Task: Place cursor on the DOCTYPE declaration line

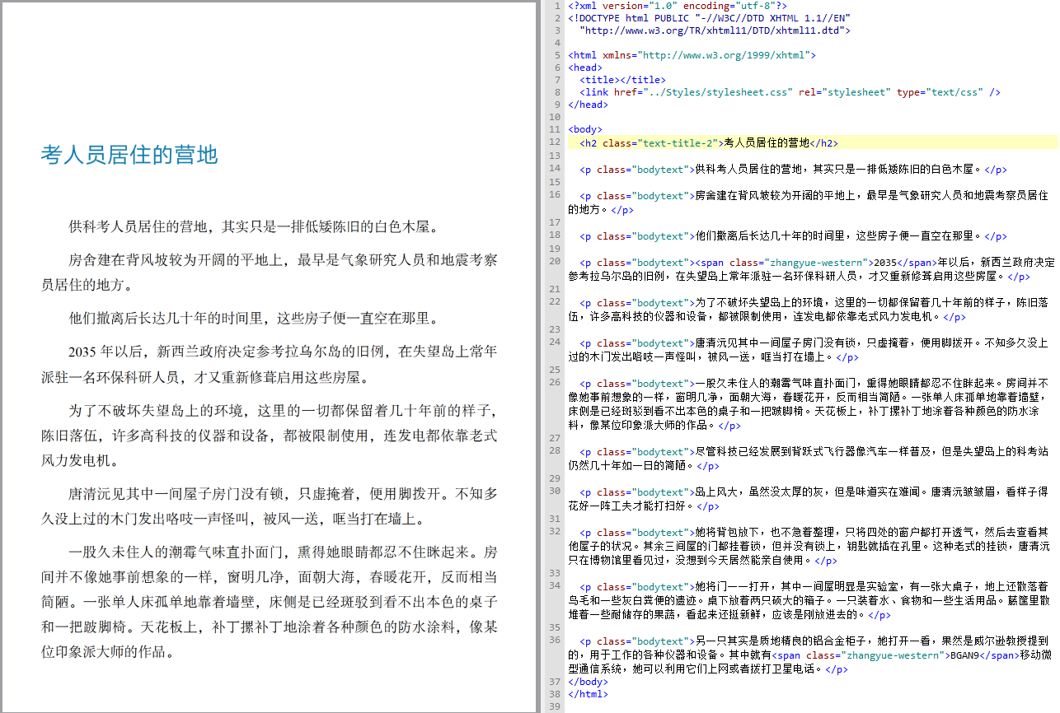Action: coord(709,17)
